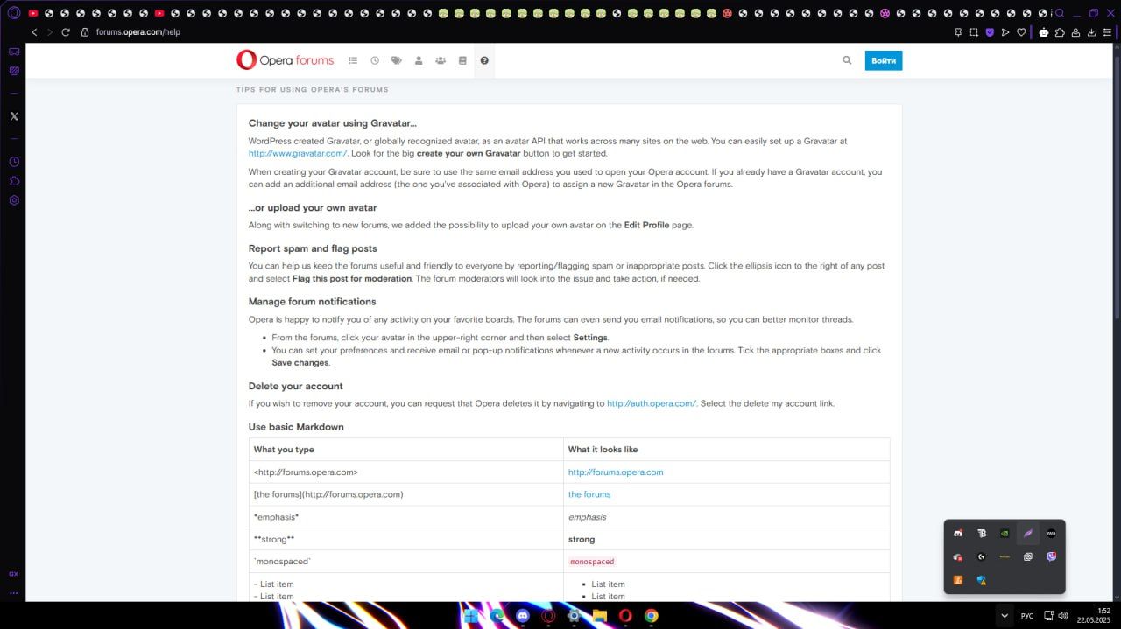Screen dimensions: 1121x629
Task: Click the '**strong**' table cell
Action: pyautogui.click(x=406, y=539)
